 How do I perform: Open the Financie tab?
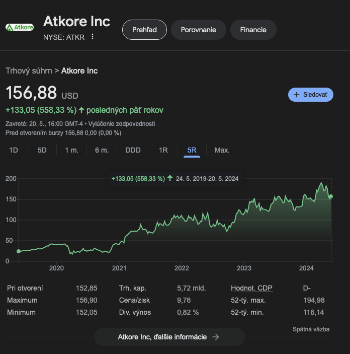pos(253,30)
